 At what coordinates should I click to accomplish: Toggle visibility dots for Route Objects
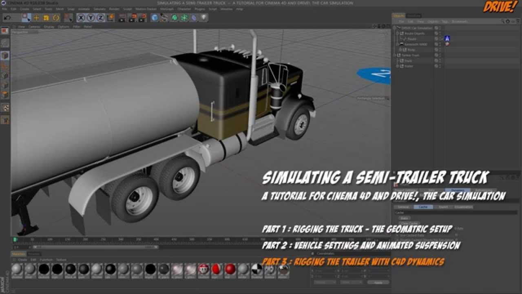[x=440, y=33]
